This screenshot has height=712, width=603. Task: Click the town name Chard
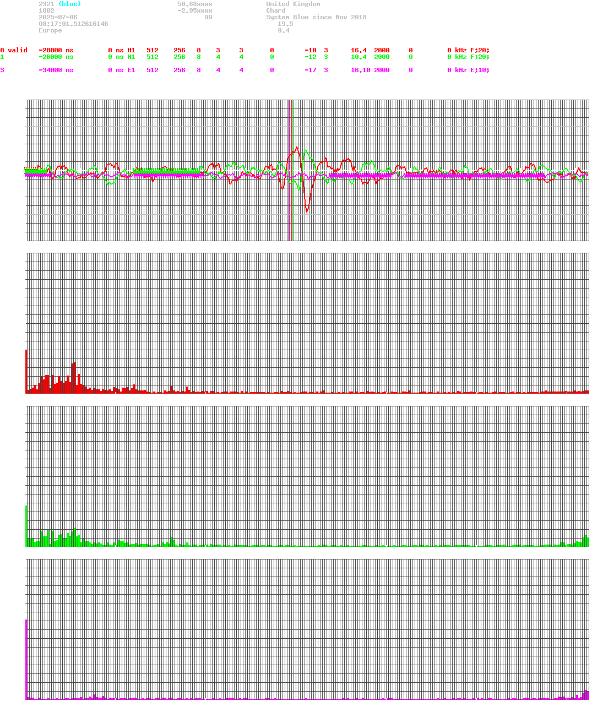[x=276, y=10]
